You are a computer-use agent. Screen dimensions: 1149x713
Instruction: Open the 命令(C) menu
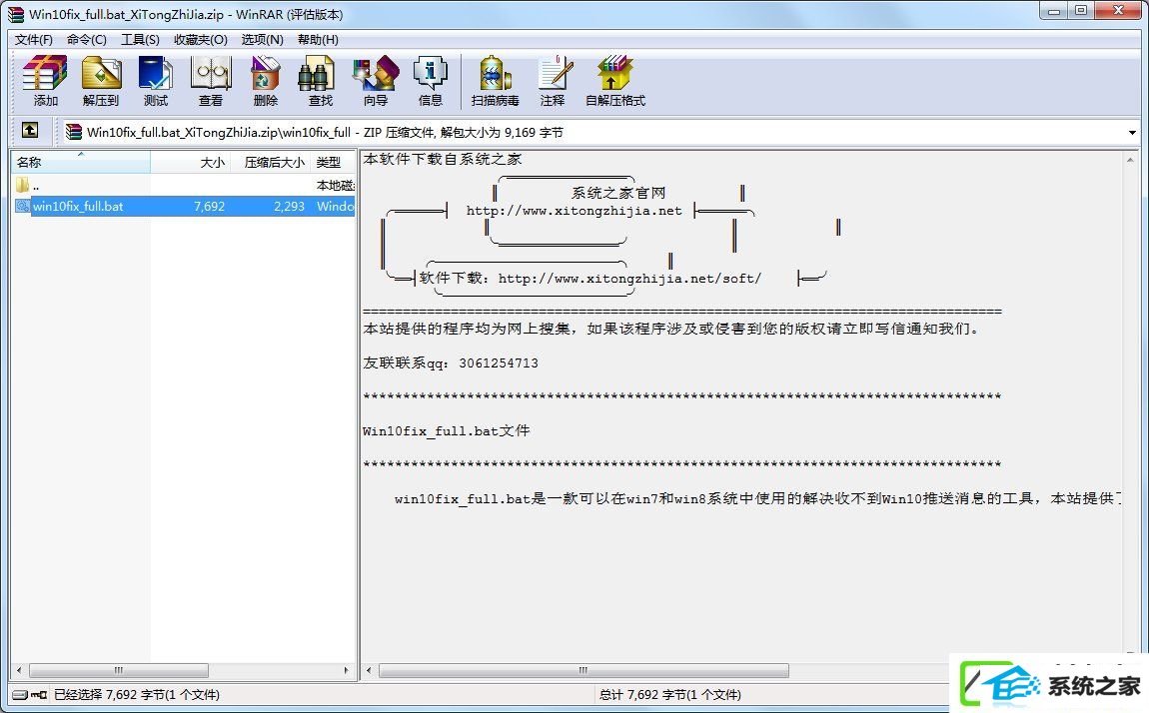coord(87,40)
